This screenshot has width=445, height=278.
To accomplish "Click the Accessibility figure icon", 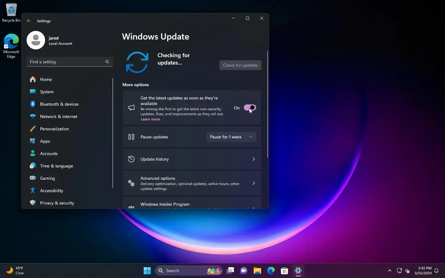I will 33,190.
